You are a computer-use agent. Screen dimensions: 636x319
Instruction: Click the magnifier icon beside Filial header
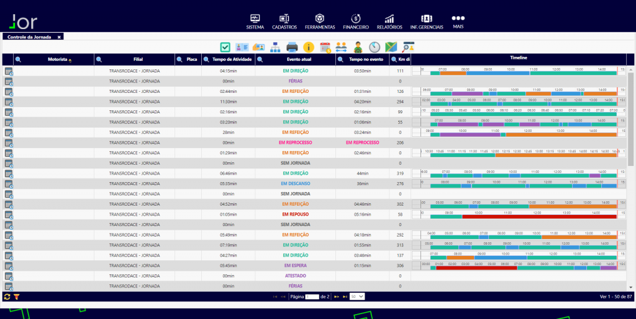tap(99, 59)
